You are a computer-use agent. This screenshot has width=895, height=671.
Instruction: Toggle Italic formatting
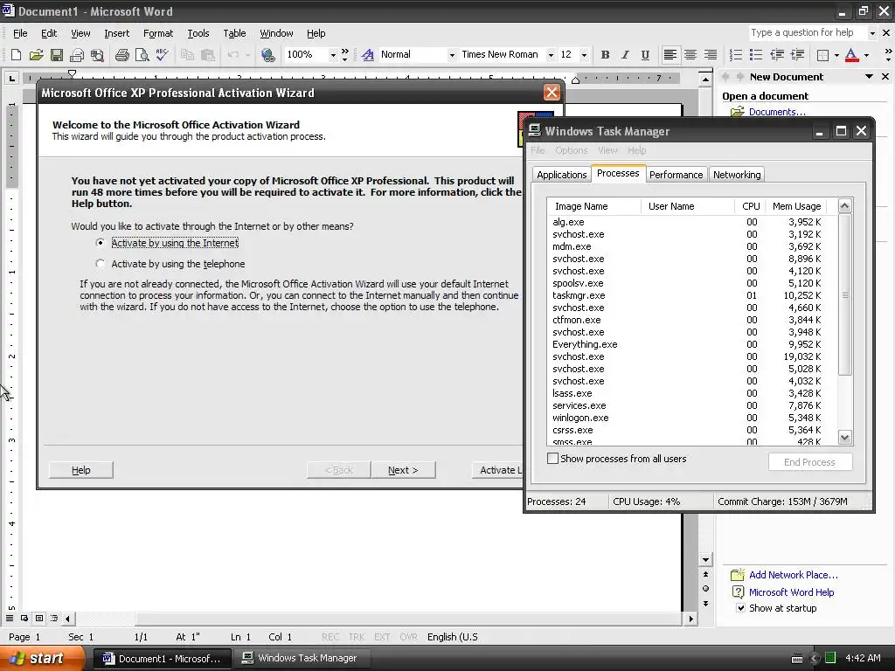click(x=625, y=55)
